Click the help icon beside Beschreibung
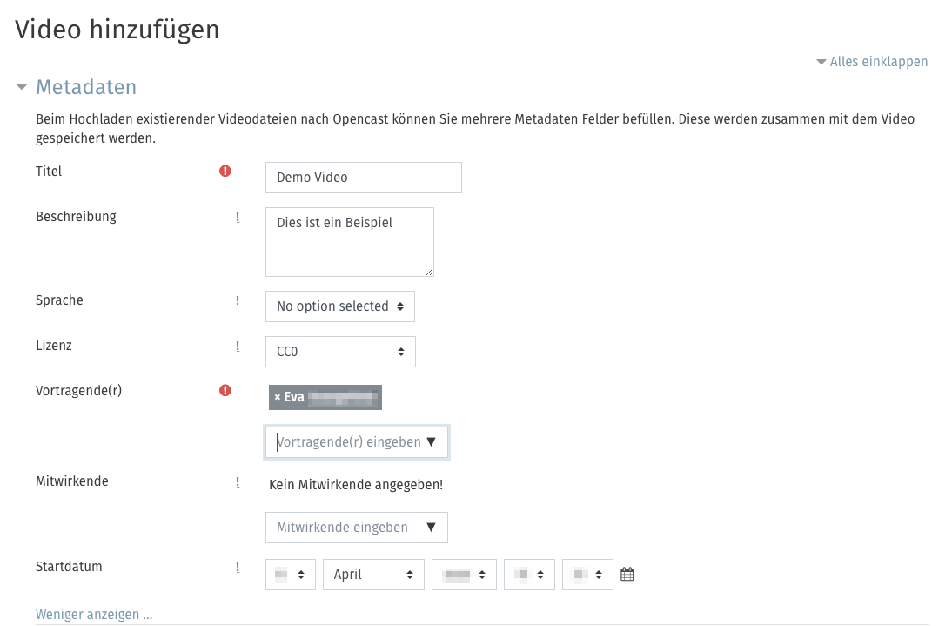Viewport: 952px width, 626px height. pyautogui.click(x=238, y=217)
